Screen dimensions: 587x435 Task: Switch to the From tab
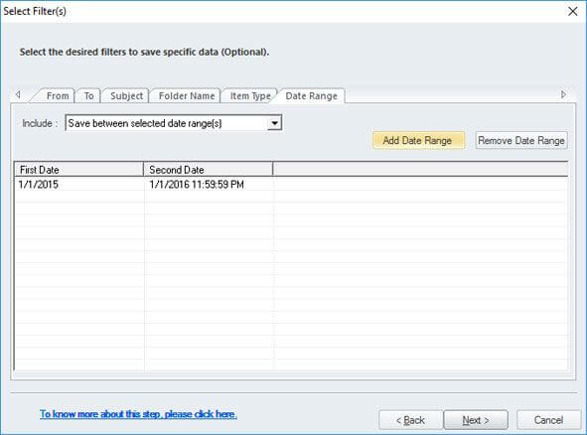point(58,95)
